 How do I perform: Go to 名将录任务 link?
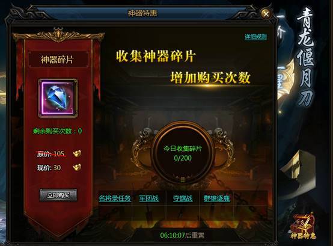click(115, 198)
